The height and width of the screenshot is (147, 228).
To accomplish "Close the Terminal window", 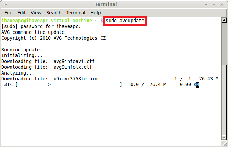I will click(222, 5).
